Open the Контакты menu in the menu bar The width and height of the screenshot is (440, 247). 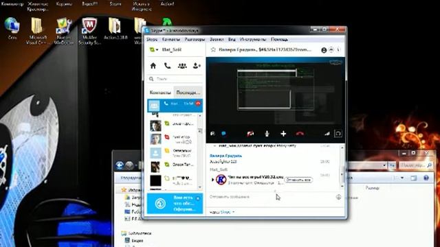click(171, 40)
